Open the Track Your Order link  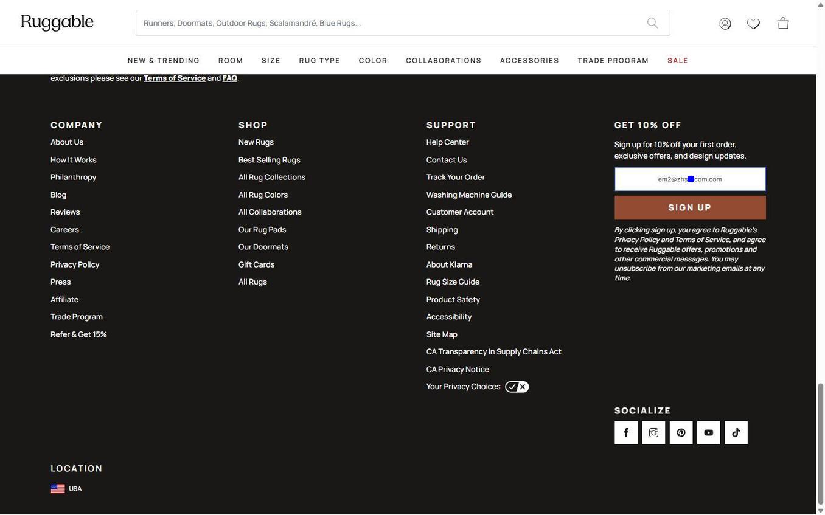tap(456, 176)
